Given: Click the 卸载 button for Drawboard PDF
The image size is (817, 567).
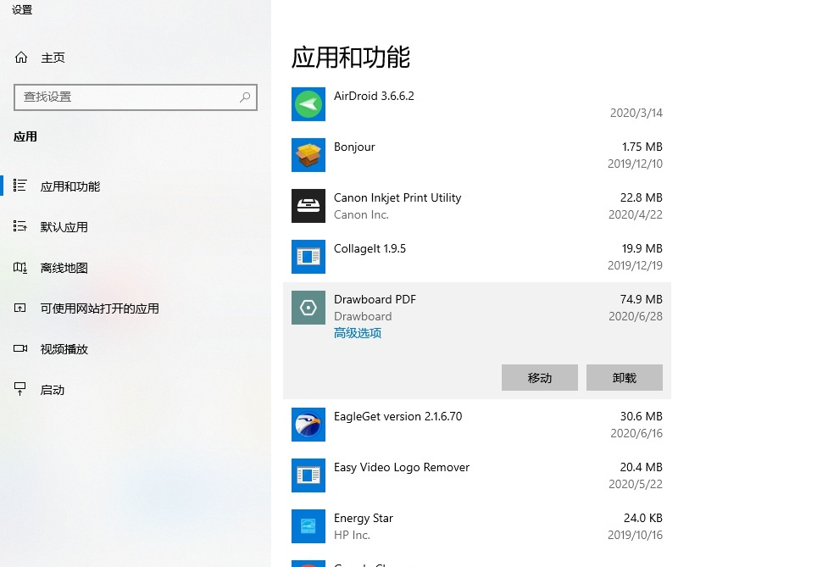Looking at the screenshot, I should [x=625, y=377].
